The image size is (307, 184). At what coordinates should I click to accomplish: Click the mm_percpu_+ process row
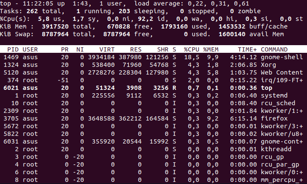point(153,180)
